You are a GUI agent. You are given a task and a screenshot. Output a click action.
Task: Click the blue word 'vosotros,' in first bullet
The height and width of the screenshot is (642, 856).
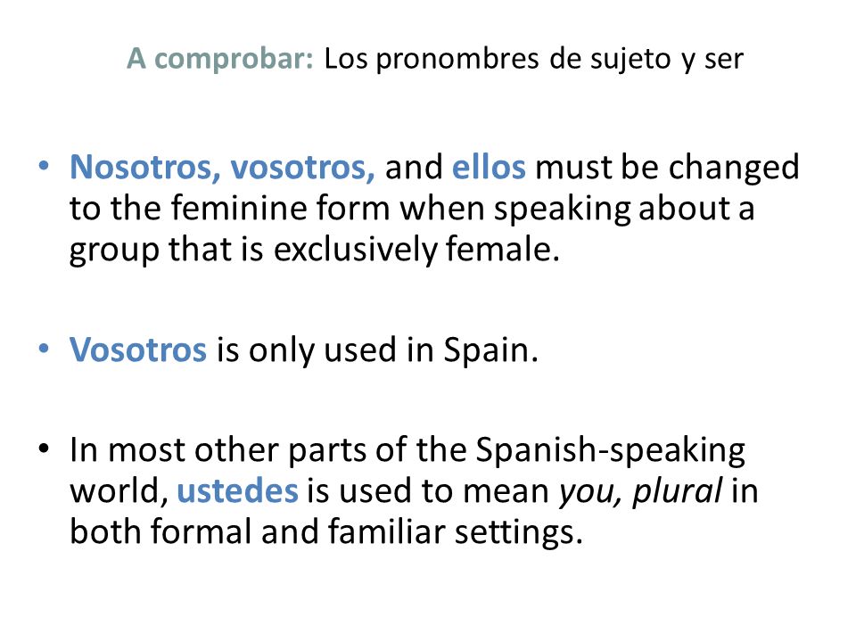[x=302, y=167]
